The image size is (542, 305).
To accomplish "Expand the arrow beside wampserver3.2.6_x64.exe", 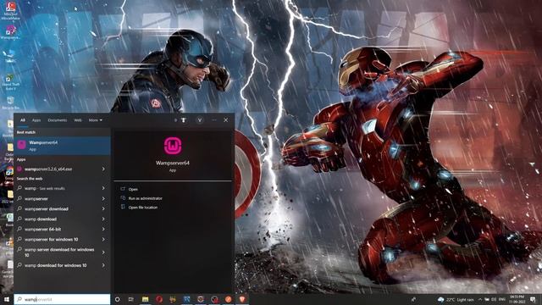I will 103,169.
